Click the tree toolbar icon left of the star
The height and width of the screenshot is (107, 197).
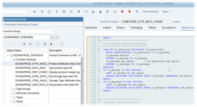click(x=45, y=44)
